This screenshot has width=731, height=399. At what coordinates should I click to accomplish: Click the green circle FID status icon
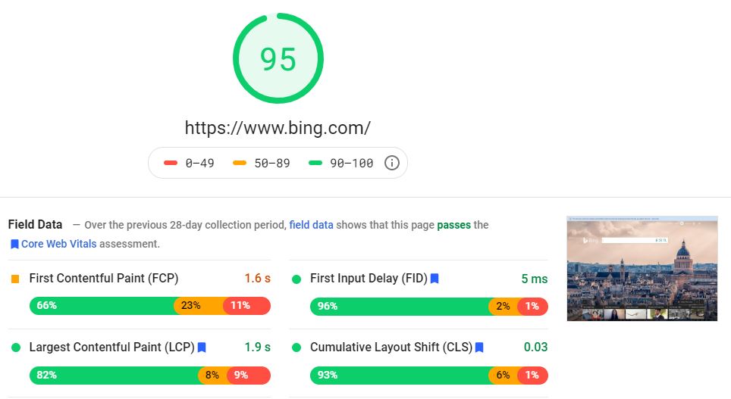click(x=296, y=279)
